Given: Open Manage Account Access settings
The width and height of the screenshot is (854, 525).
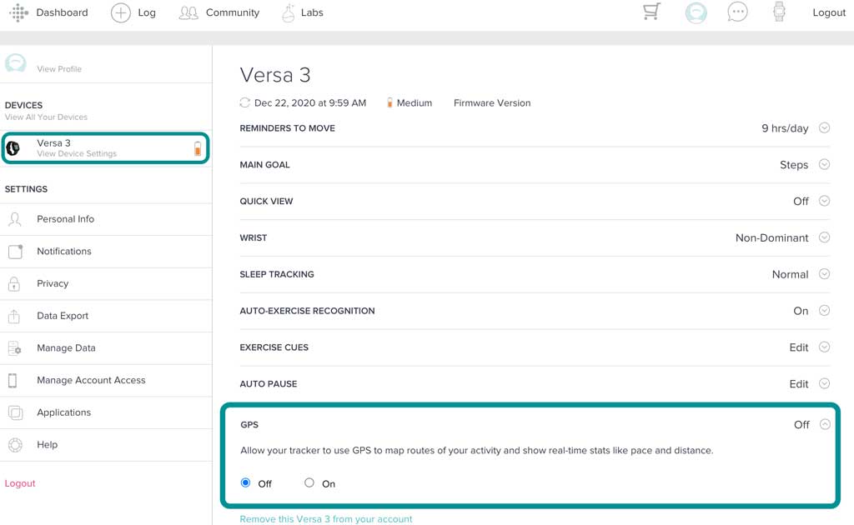Looking at the screenshot, I should tap(91, 380).
